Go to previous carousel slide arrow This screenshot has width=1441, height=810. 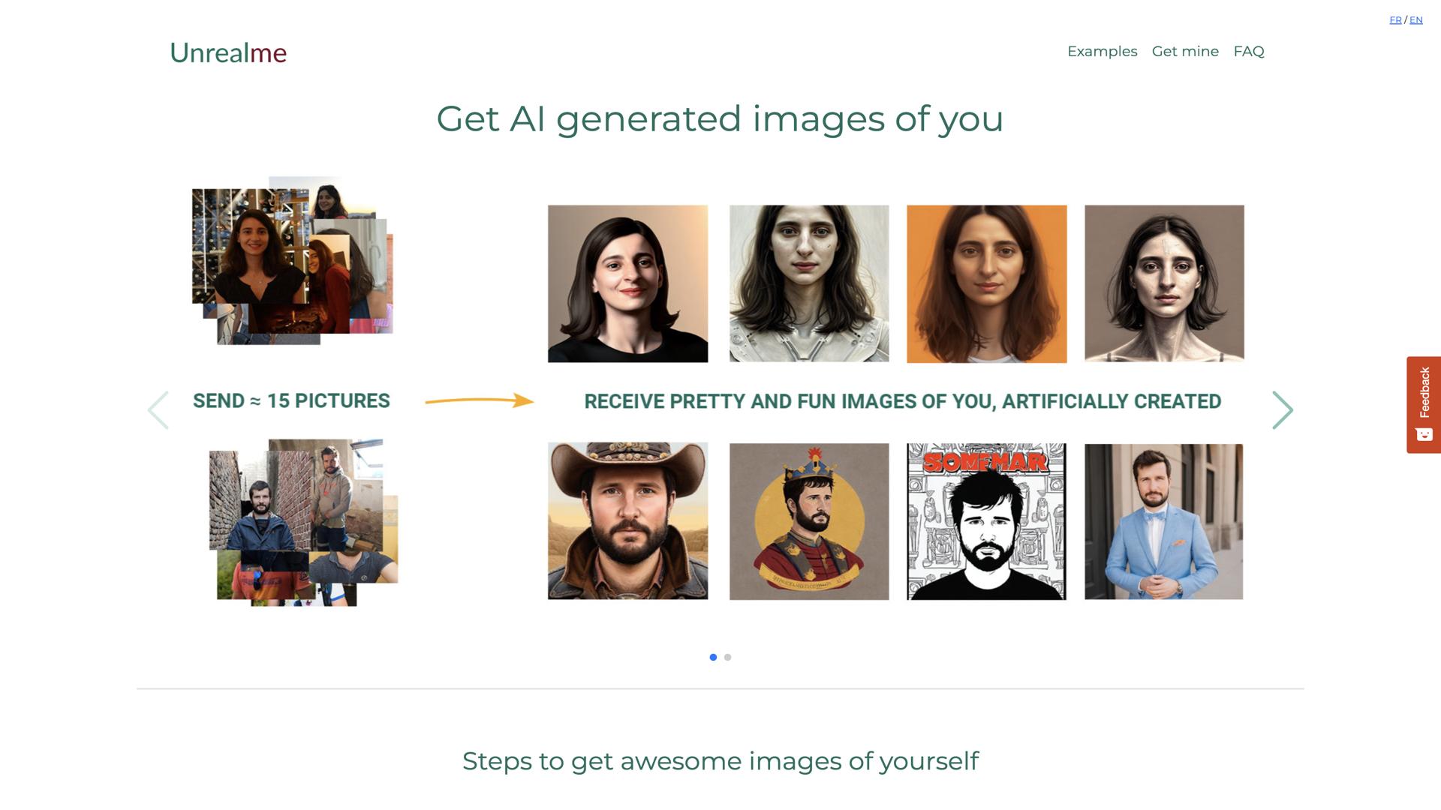[x=158, y=410]
